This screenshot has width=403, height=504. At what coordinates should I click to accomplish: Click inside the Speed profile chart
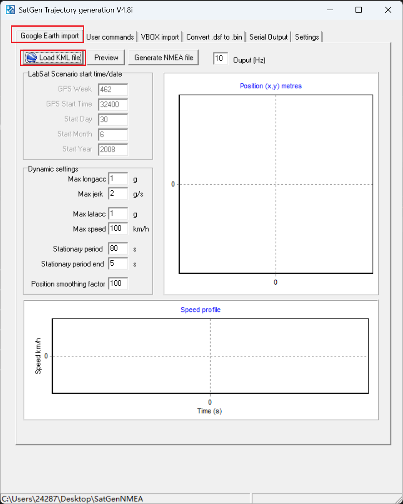(x=210, y=356)
